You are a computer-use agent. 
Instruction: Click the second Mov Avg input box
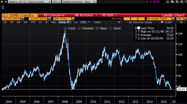pyautogui.click(x=134, y=19)
